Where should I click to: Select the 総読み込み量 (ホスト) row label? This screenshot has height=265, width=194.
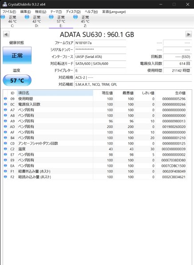click(35, 177)
